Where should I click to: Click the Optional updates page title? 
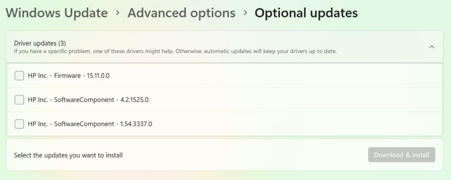coord(306,13)
